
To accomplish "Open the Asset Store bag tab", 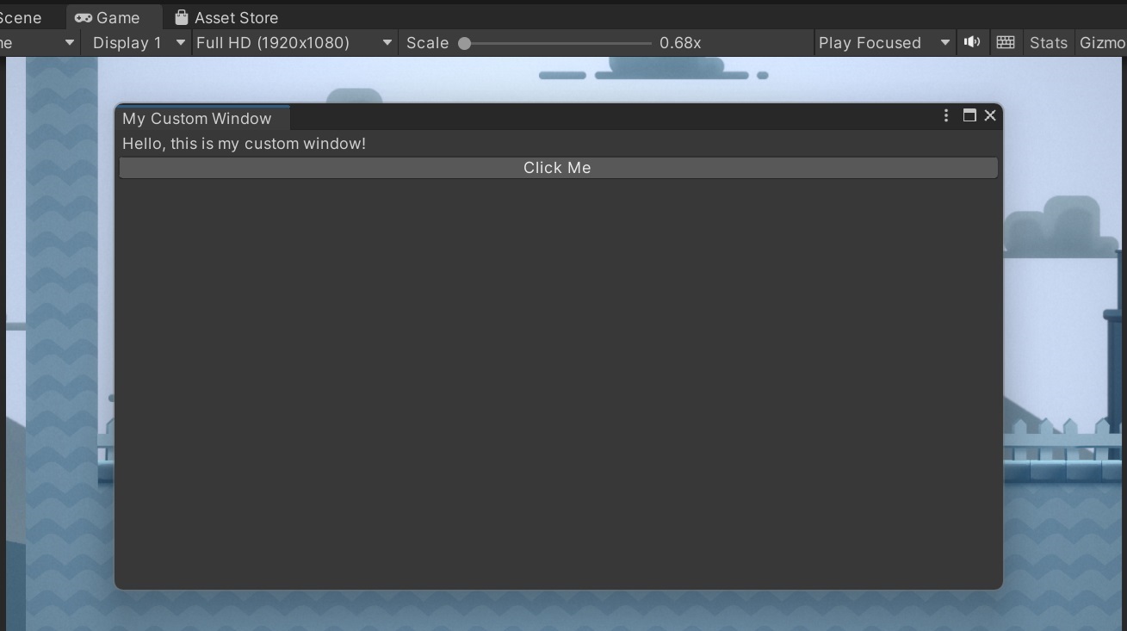I will [x=226, y=17].
